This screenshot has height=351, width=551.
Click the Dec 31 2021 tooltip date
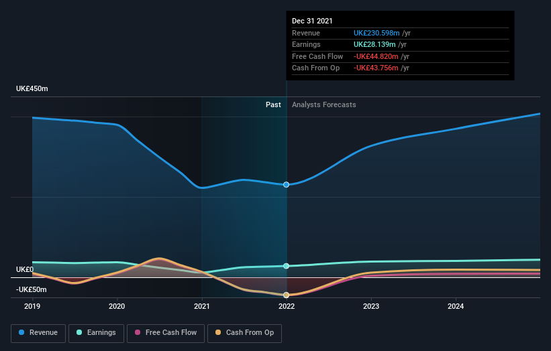(312, 21)
